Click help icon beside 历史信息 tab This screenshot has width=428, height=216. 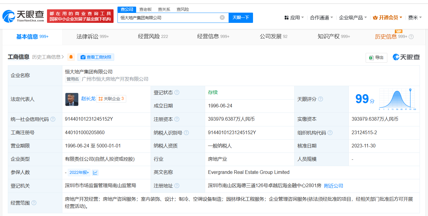point(411,37)
